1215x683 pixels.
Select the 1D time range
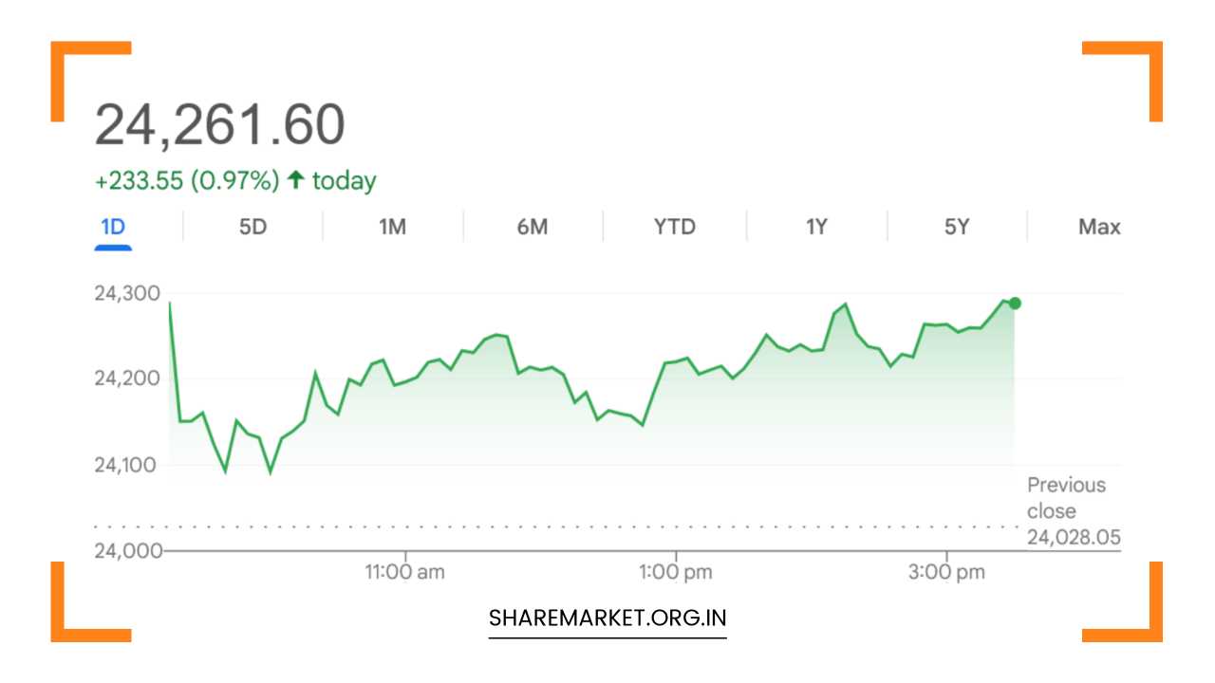click(x=114, y=227)
